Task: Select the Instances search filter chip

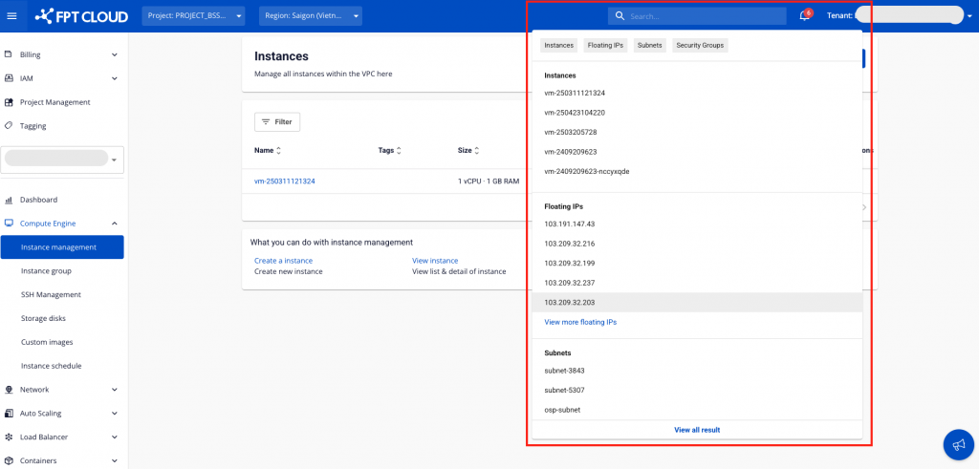Action: [558, 46]
